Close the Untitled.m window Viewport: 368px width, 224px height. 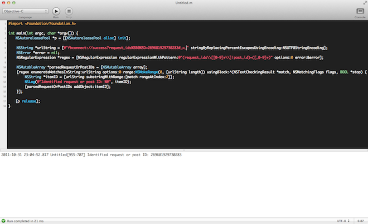[x=3, y=3]
